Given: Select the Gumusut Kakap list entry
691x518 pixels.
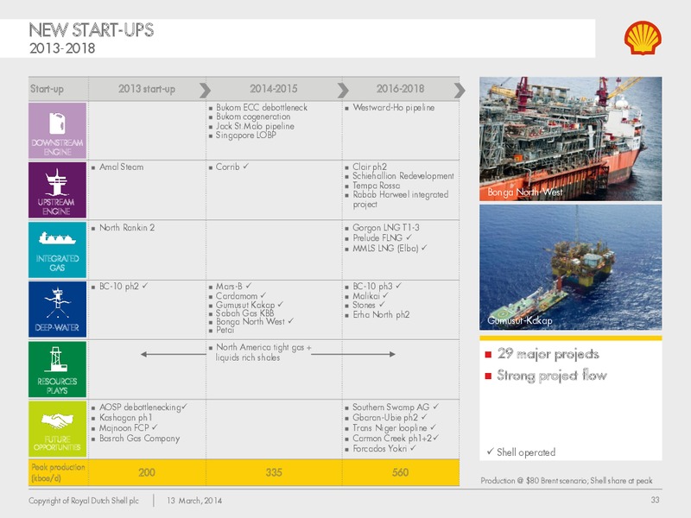Looking at the screenshot, I should (x=245, y=305).
